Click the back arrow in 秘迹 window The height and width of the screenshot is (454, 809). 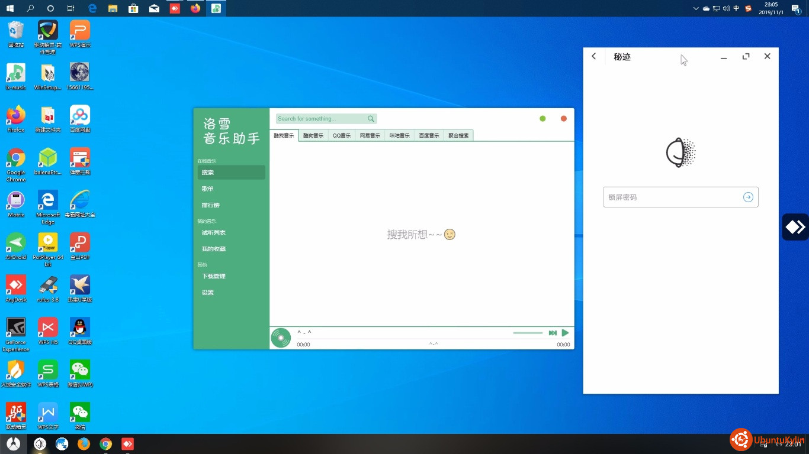tap(594, 56)
